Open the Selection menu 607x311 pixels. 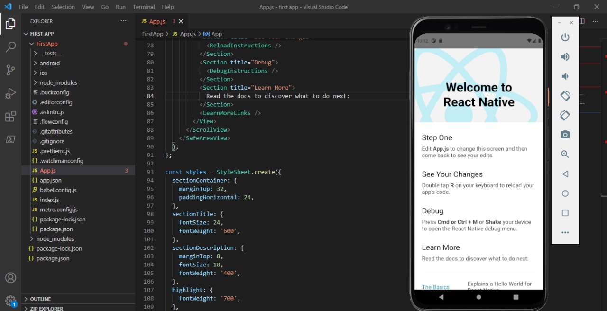(x=63, y=7)
